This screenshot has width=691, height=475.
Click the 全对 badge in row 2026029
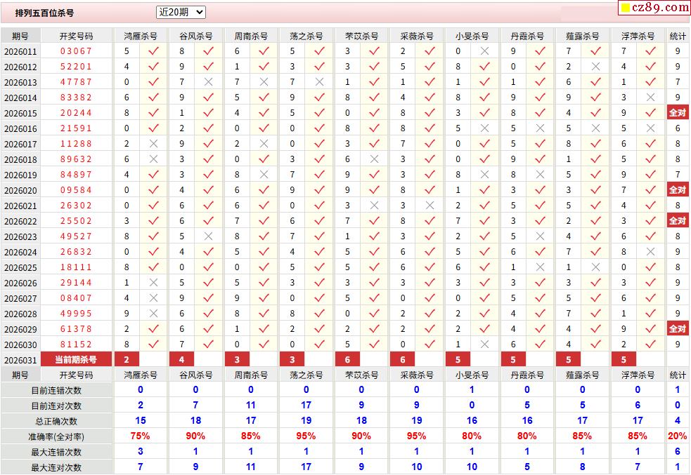tap(678, 329)
